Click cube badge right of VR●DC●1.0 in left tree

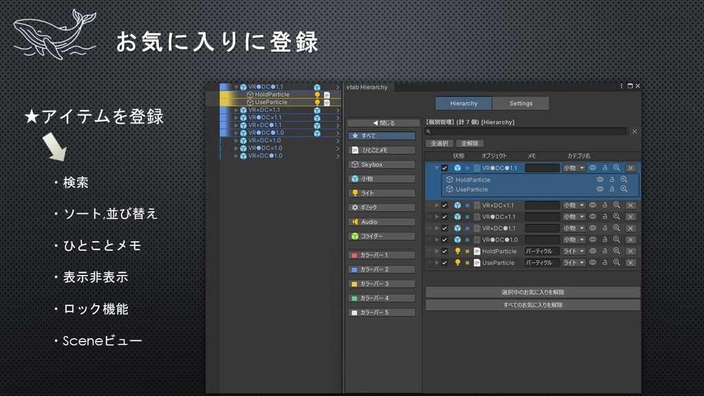pyautogui.click(x=317, y=133)
